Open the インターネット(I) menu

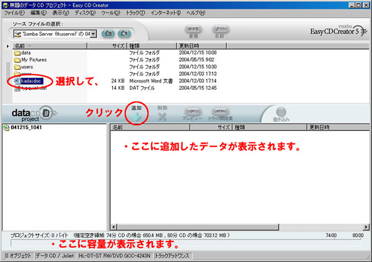point(165,13)
